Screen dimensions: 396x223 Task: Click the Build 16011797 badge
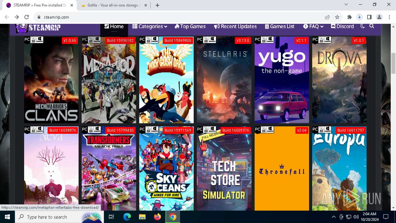click(x=351, y=130)
